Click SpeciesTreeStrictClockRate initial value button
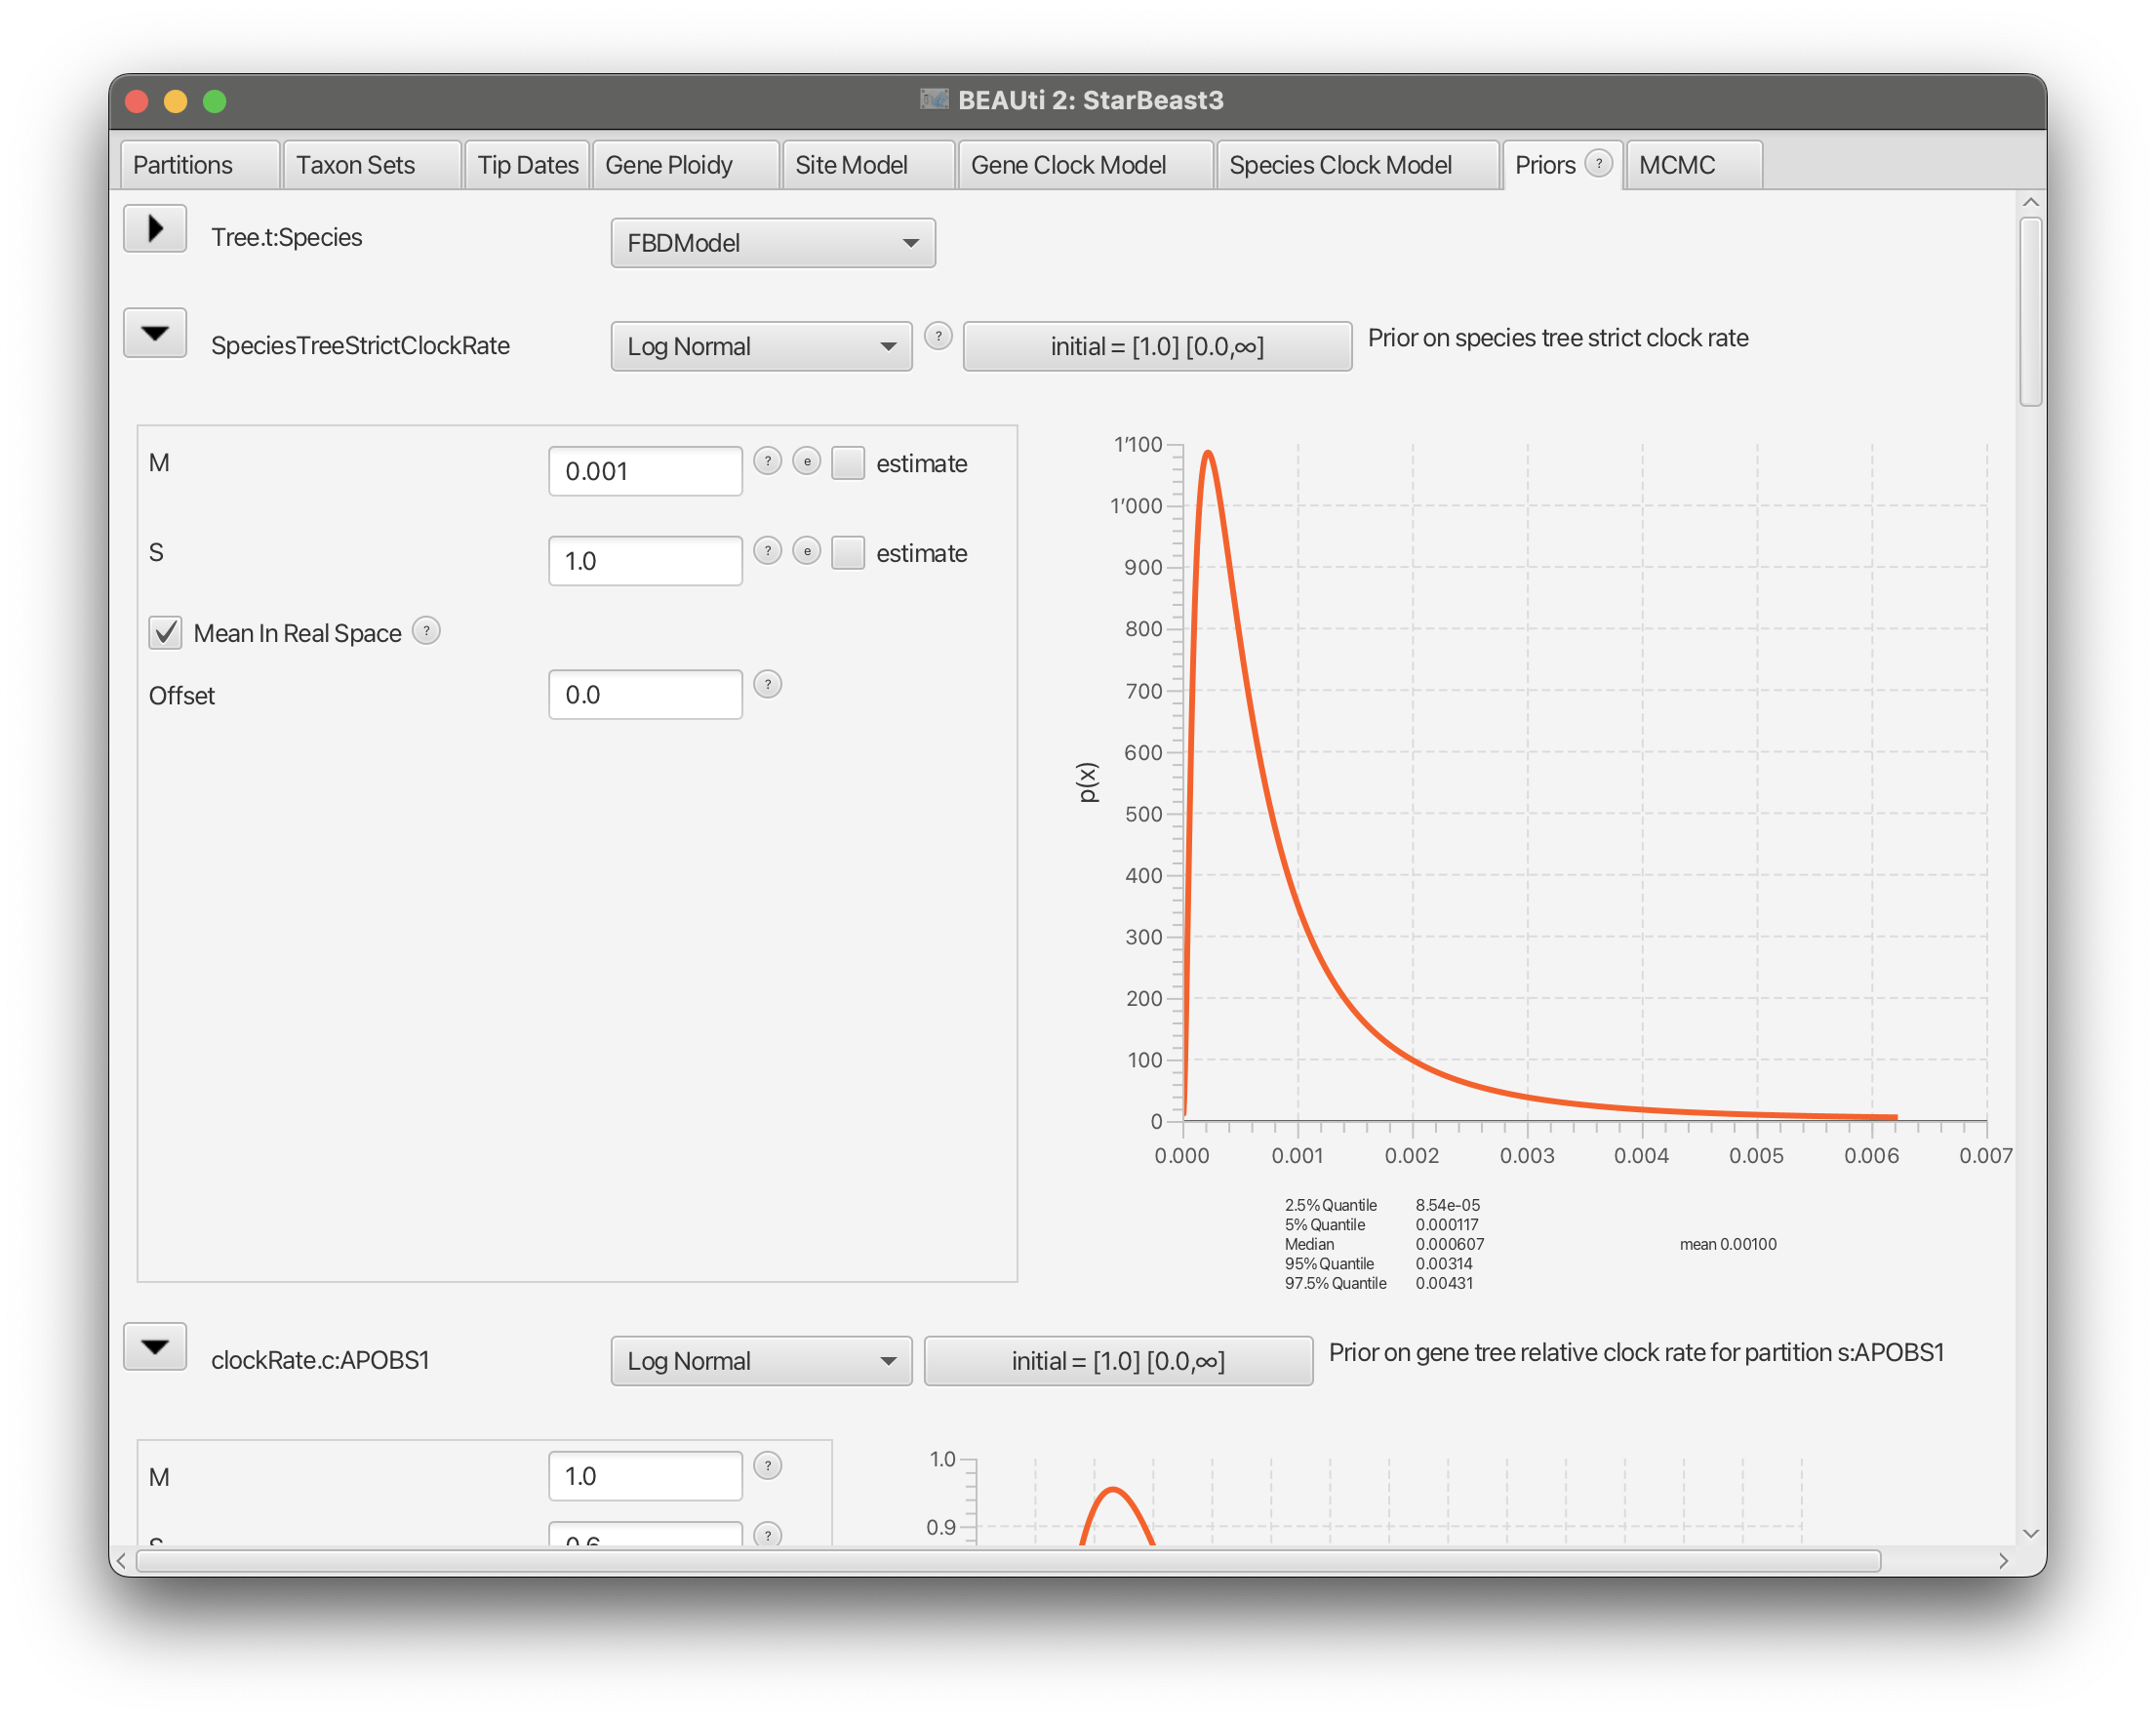This screenshot has height=1721, width=2156. coord(1156,346)
